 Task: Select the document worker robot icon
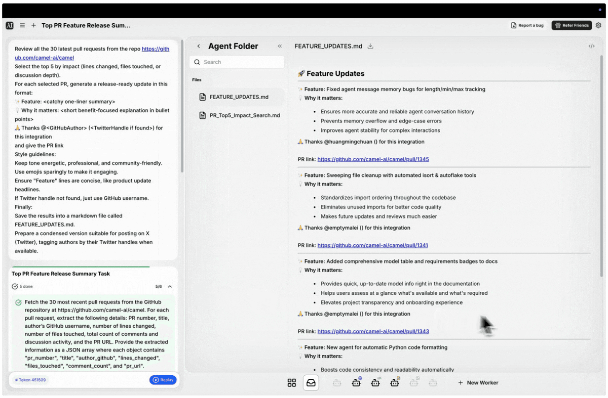tap(395, 383)
